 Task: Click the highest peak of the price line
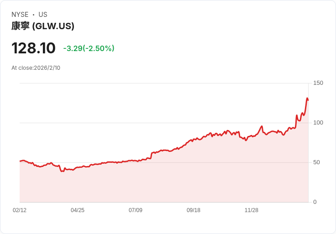point(307,98)
